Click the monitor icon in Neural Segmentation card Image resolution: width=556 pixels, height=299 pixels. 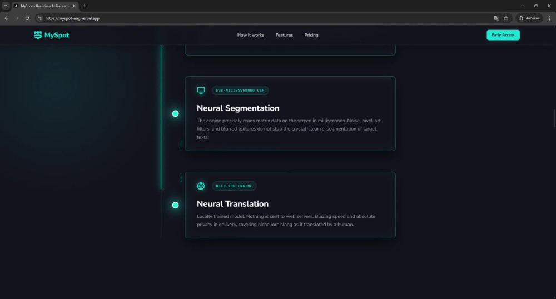(x=201, y=91)
